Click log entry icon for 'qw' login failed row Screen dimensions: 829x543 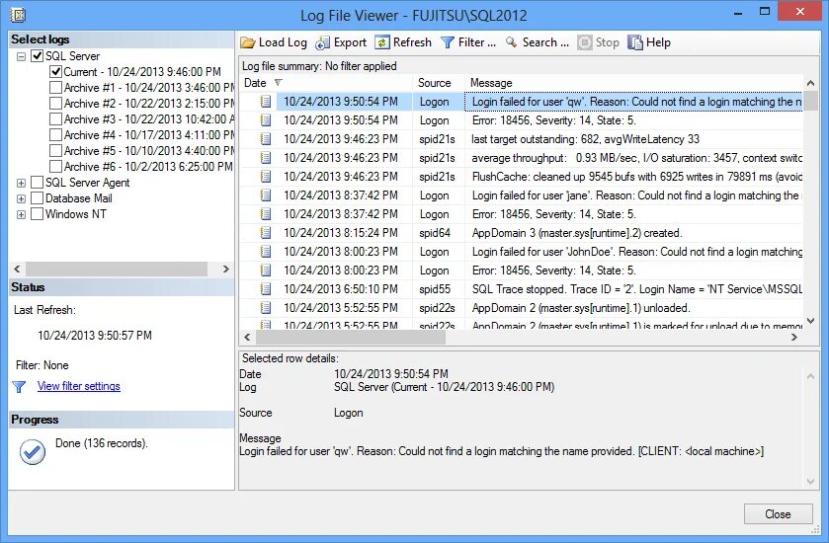(x=266, y=102)
